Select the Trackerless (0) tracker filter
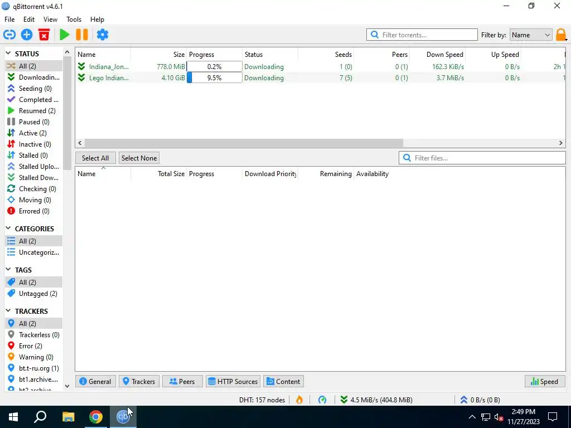 click(33, 335)
